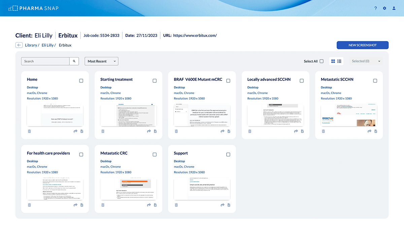Click the Erbitux current breadcrumb text
Viewport: 404px width, 234px height.
pos(65,45)
